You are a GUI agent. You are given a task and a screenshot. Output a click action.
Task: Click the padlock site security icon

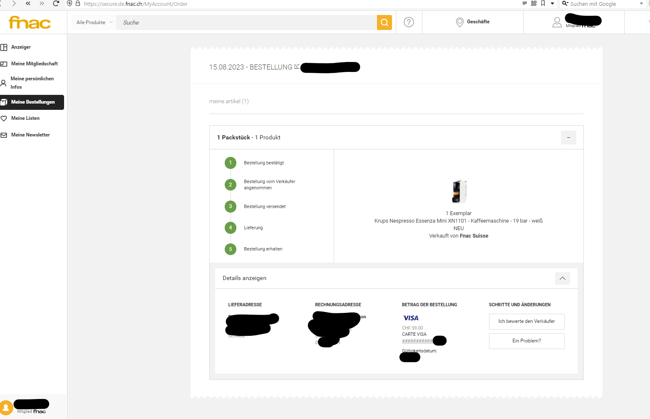77,3
